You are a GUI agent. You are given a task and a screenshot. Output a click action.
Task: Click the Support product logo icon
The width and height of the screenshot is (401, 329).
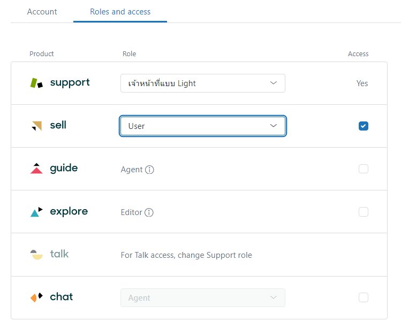coord(36,83)
